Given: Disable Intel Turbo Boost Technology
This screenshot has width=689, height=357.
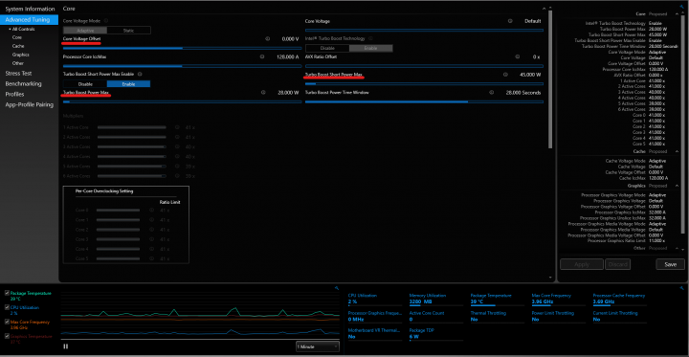Looking at the screenshot, I should pyautogui.click(x=327, y=48).
